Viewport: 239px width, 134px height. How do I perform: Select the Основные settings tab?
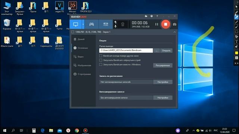click(81, 48)
